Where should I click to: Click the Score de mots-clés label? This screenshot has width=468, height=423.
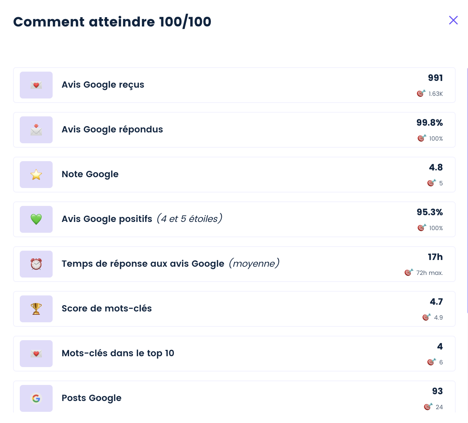coord(107,308)
